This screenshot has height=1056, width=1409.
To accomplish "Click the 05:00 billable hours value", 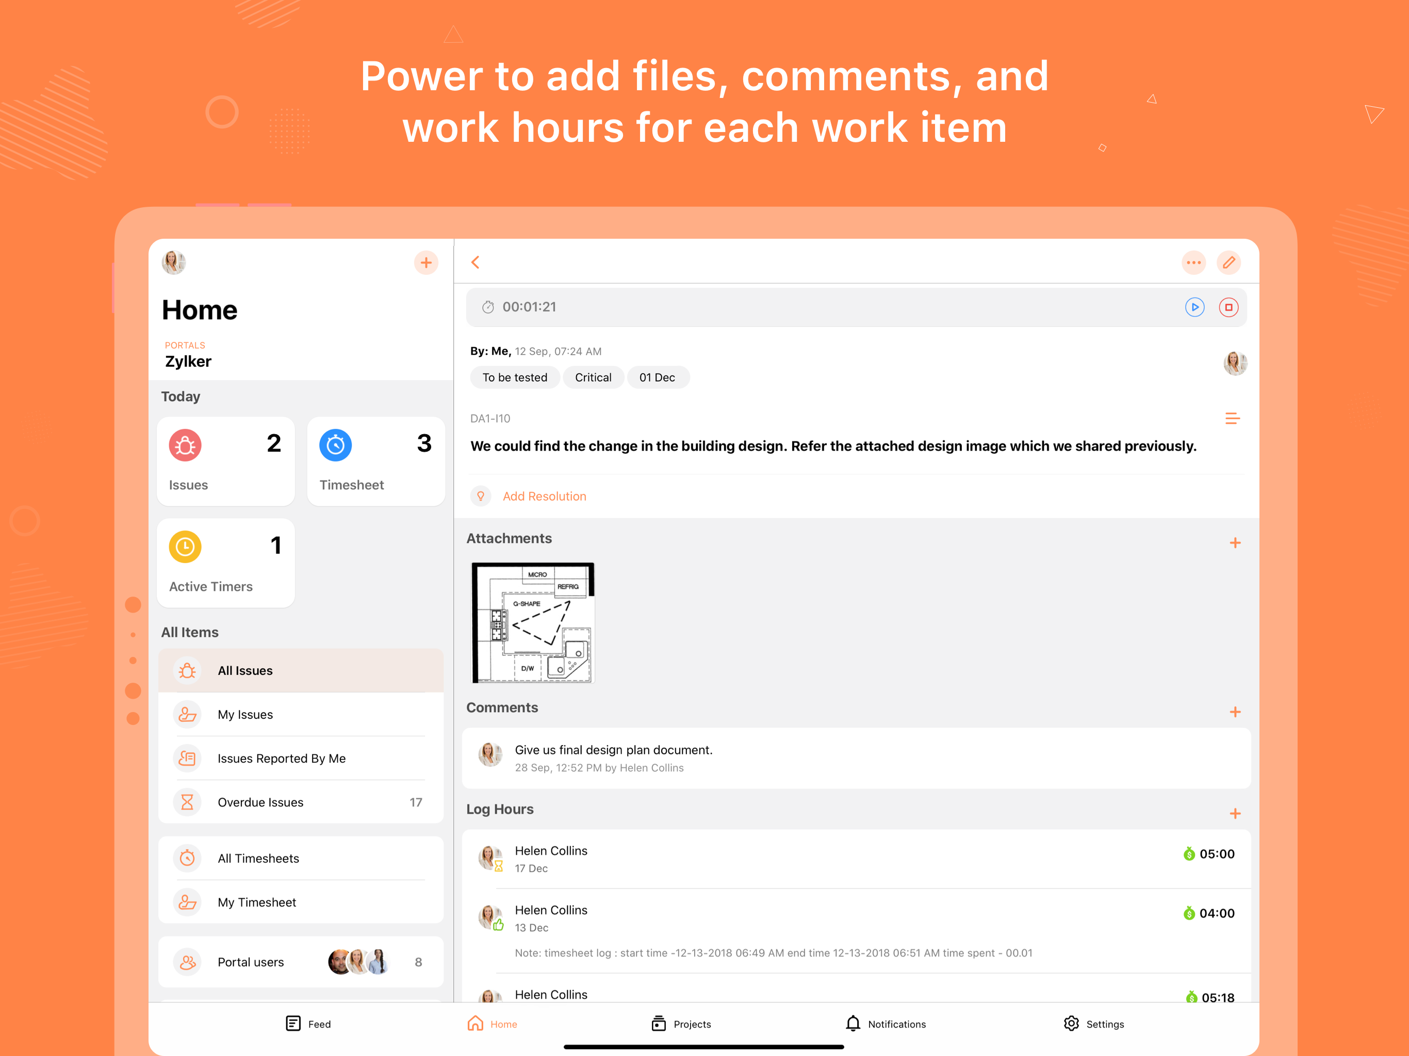I will 1217,854.
